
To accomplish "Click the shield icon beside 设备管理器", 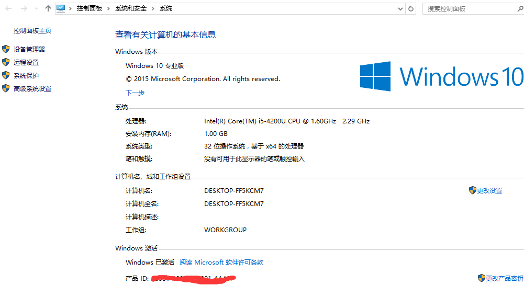I will 6,49.
